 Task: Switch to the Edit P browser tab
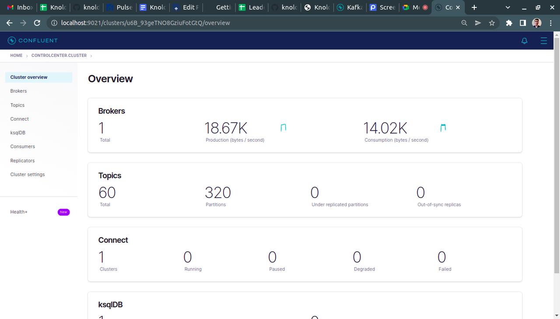tap(185, 7)
